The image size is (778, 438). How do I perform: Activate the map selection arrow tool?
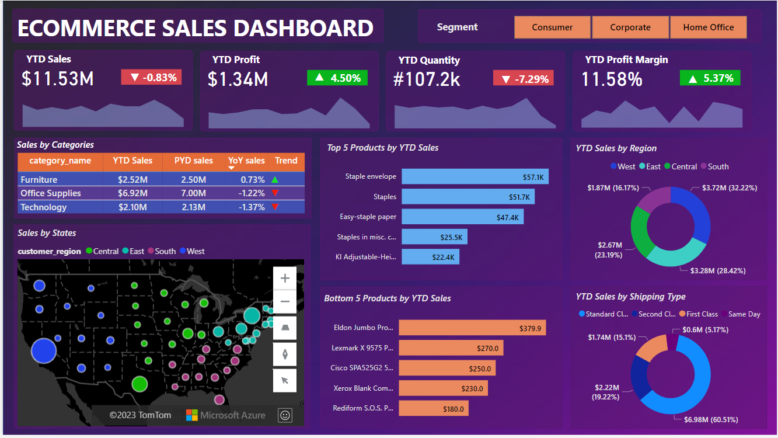[285, 380]
